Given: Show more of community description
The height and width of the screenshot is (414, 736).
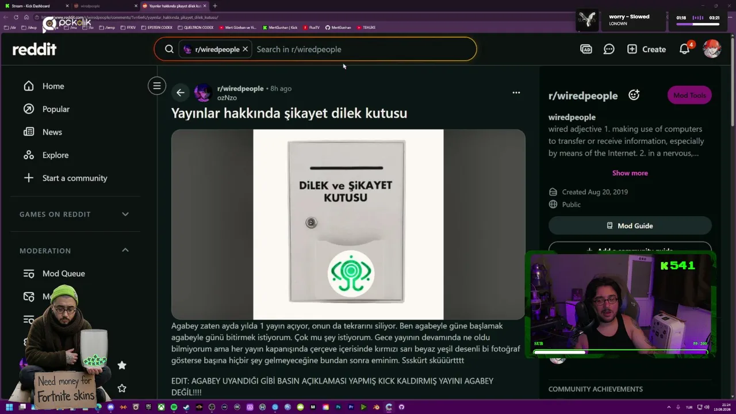Looking at the screenshot, I should tap(630, 173).
